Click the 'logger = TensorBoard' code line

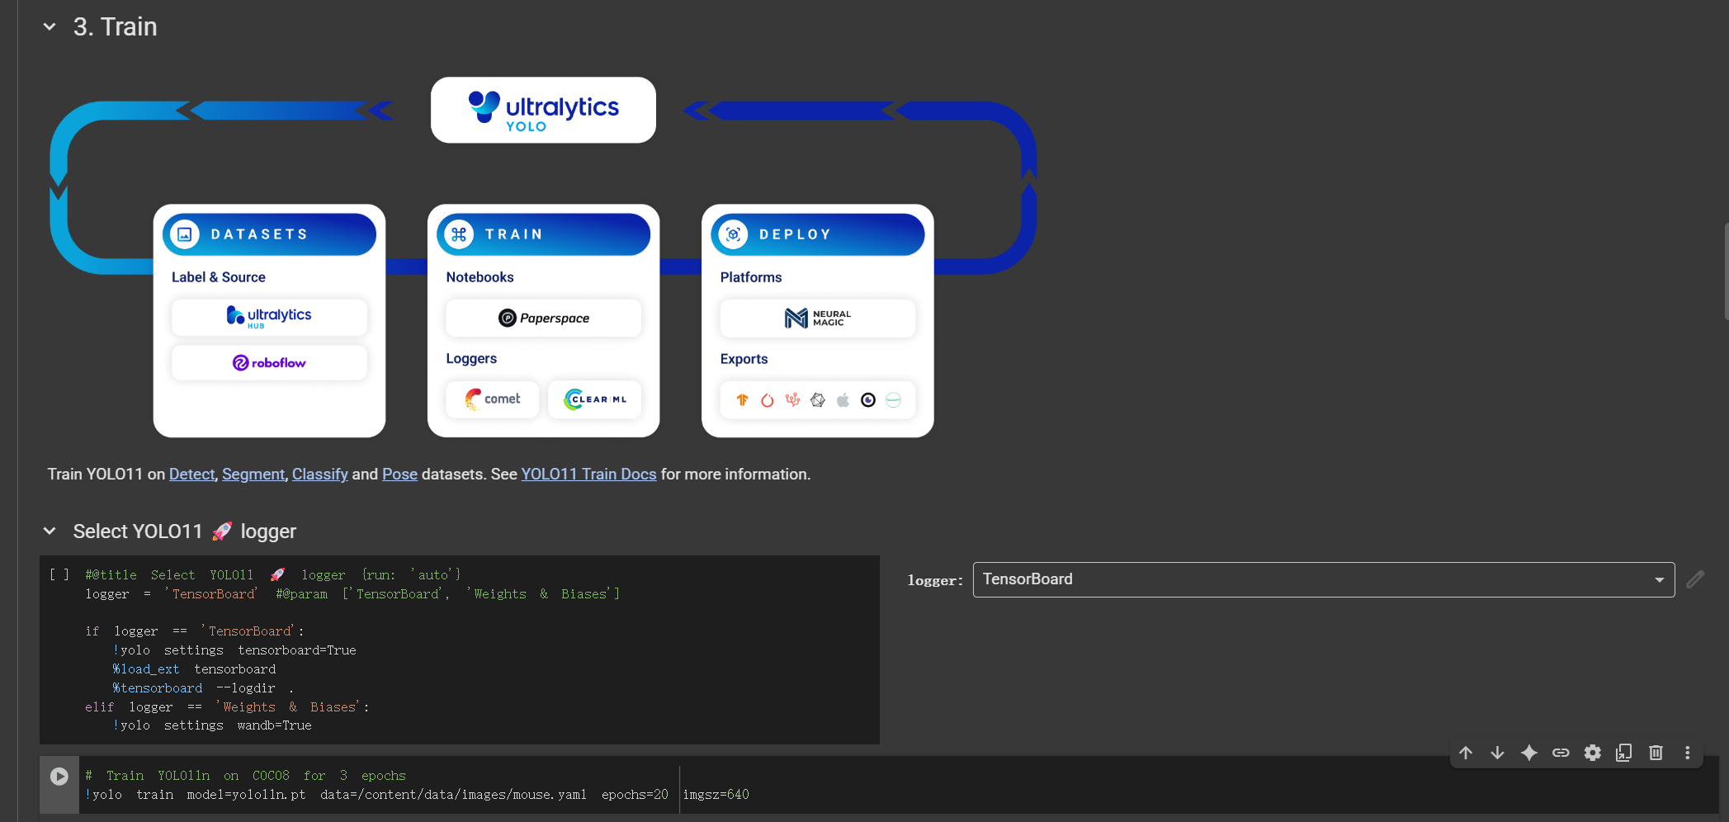pos(352,594)
